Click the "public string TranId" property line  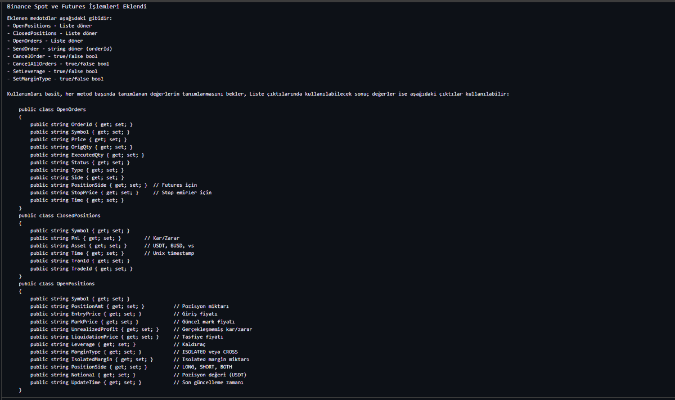[x=80, y=261]
